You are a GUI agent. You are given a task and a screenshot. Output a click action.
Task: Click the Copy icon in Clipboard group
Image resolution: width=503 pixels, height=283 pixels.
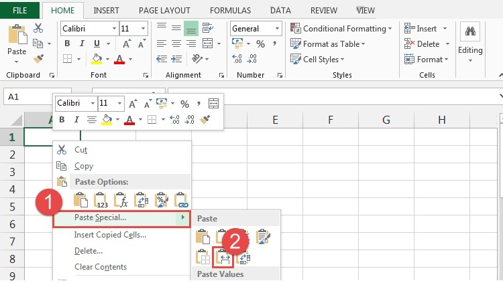[x=38, y=43]
